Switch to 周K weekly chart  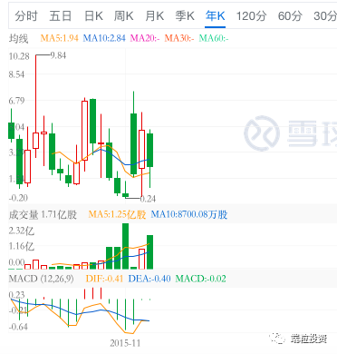click(x=123, y=16)
